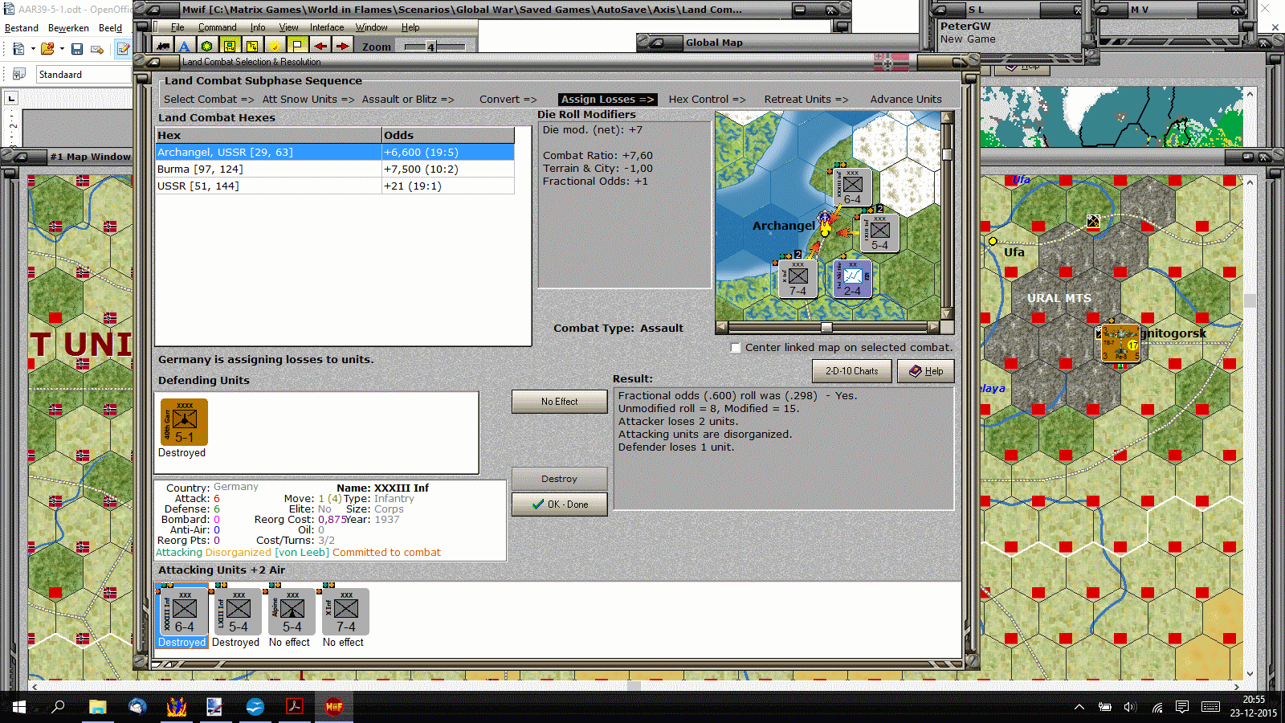Click the OpenOffice save icon
Image resolution: width=1285 pixels, height=723 pixels.
point(77,49)
